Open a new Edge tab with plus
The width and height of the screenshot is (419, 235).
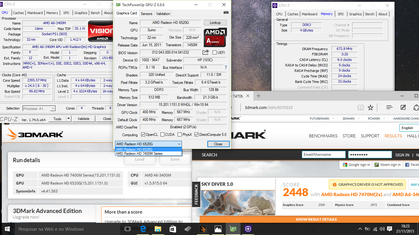click(x=259, y=96)
